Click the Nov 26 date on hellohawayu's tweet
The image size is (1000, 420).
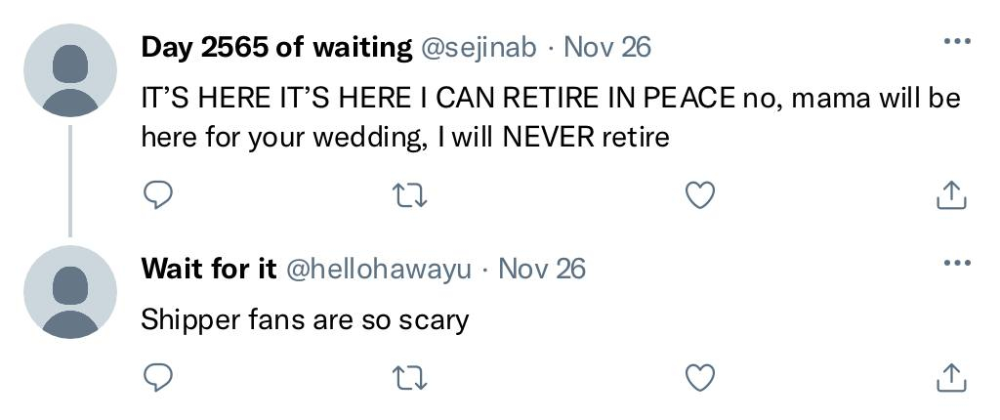(x=542, y=269)
